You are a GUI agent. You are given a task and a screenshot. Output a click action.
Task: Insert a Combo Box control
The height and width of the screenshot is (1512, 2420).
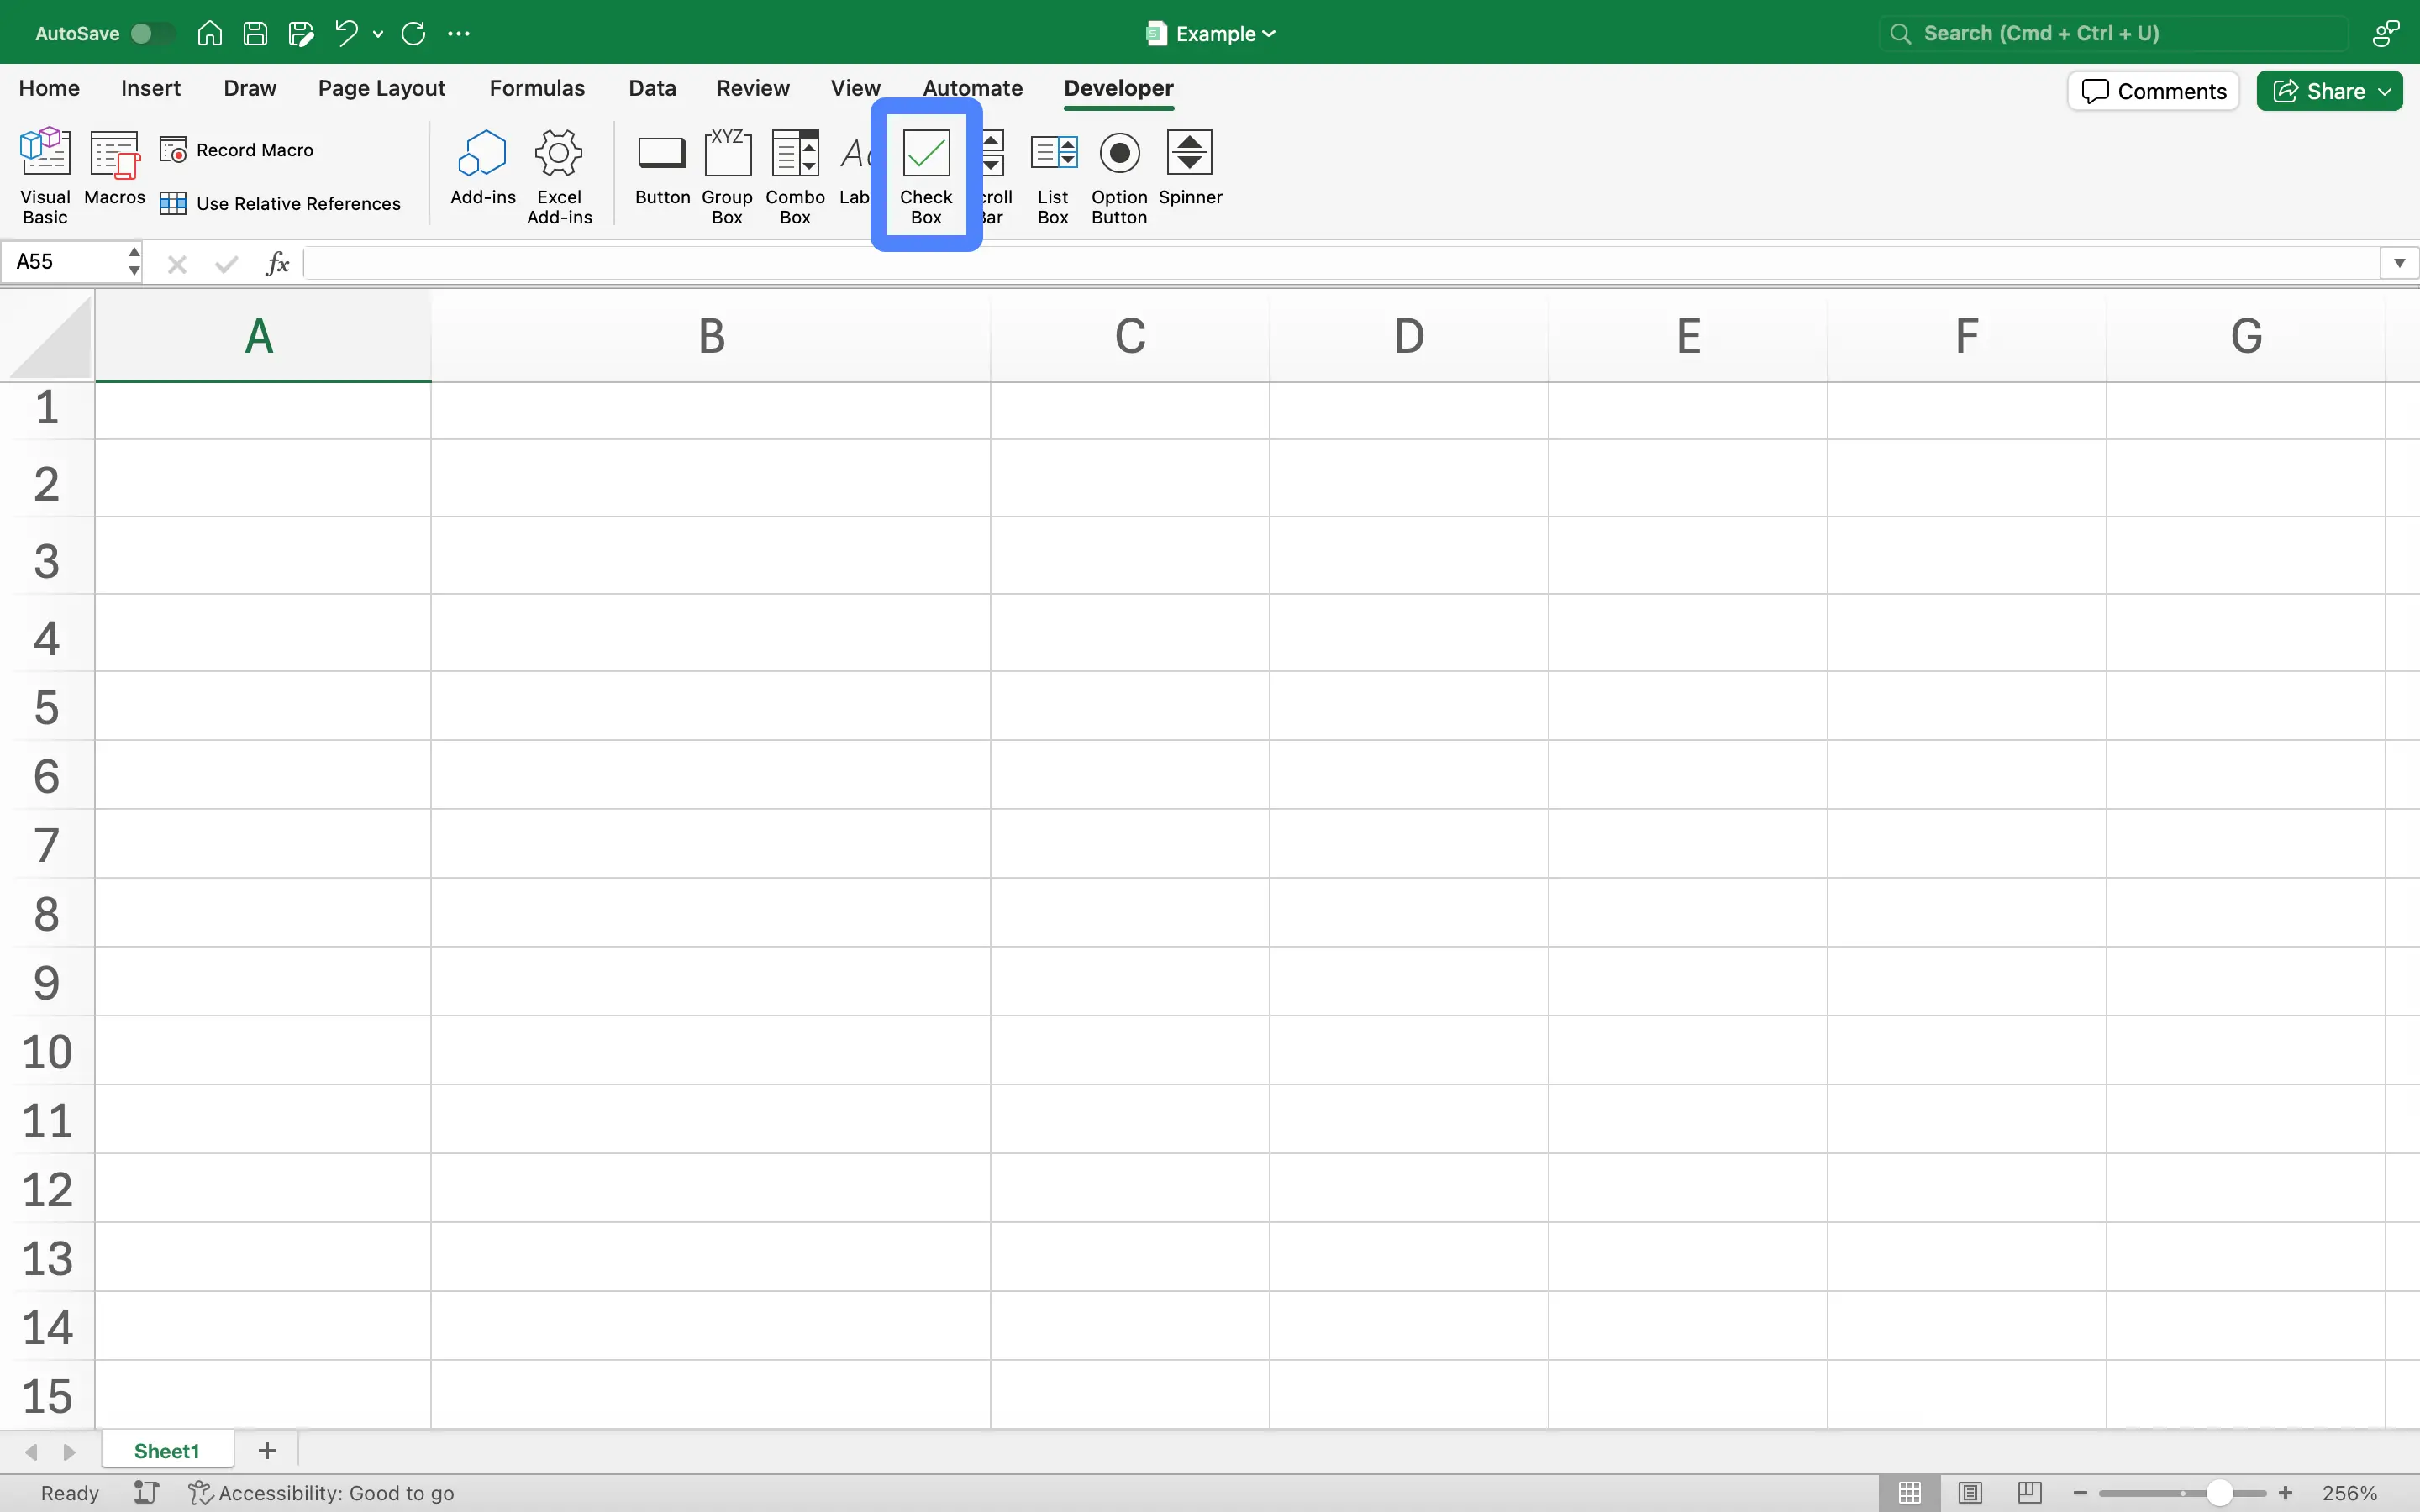click(x=795, y=176)
